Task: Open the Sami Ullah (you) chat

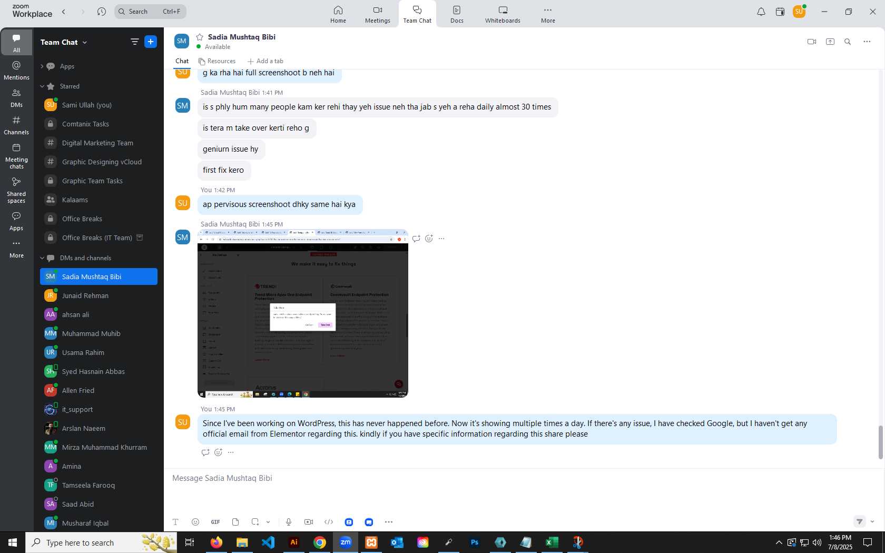Action: click(x=99, y=105)
